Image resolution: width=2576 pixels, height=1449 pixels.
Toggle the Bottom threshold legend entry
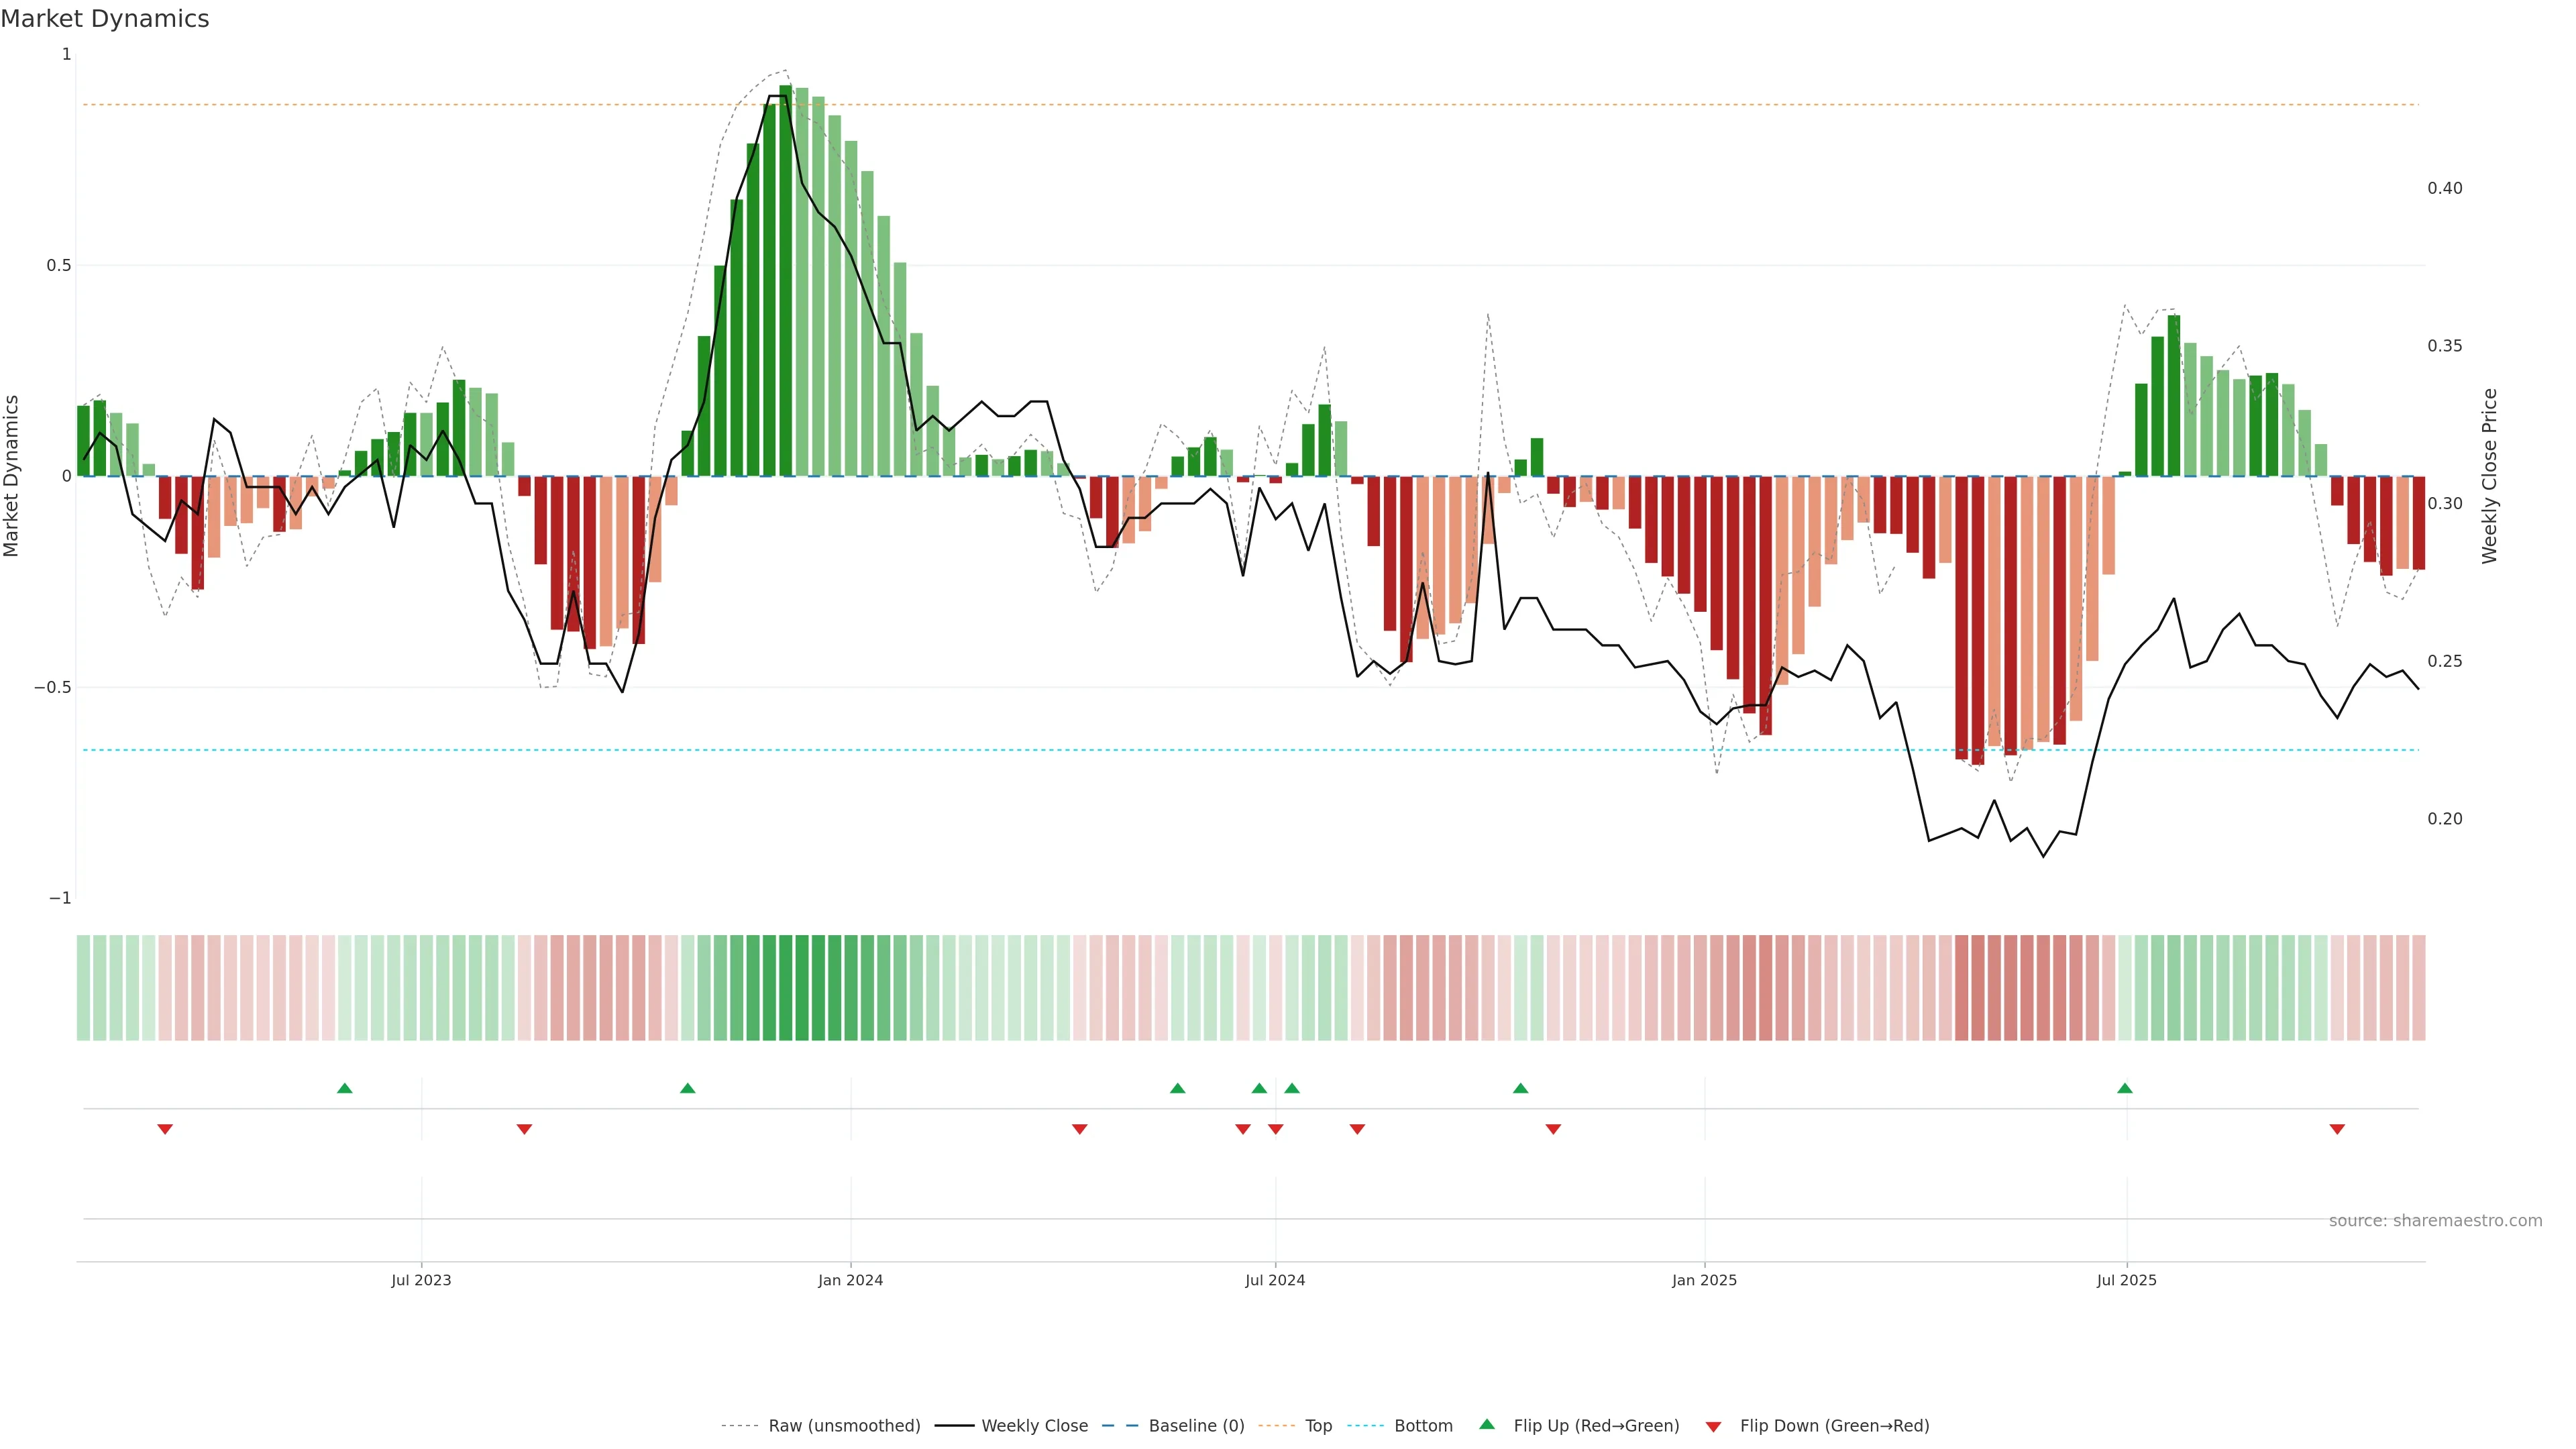(x=1423, y=1426)
